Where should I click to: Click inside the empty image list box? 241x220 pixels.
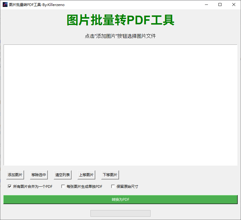click(x=120, y=105)
